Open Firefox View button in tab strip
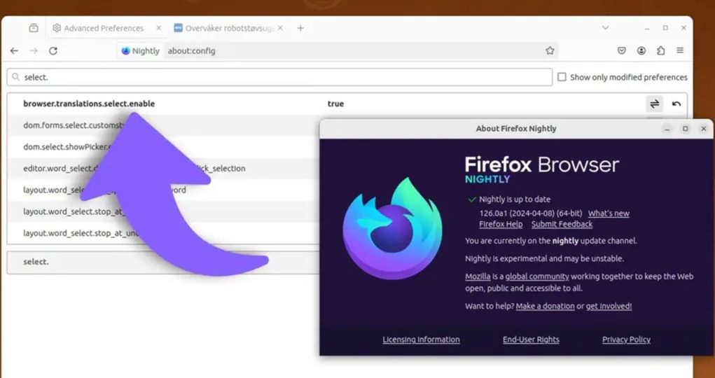The image size is (715, 378). [x=34, y=28]
